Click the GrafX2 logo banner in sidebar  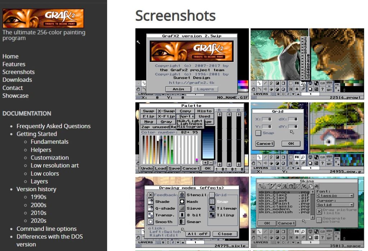click(43, 18)
